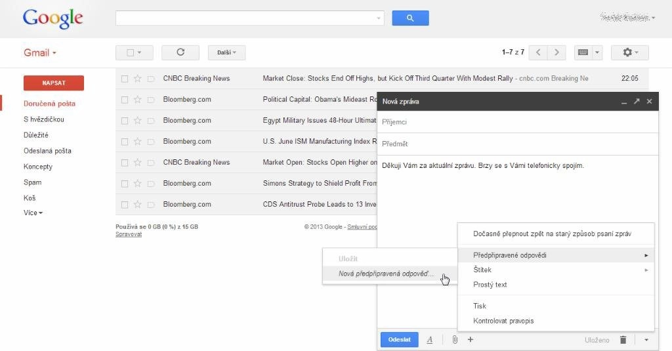This screenshot has width=672, height=351.
Task: Star the Egypt Military Issues email
Action: [x=138, y=121]
